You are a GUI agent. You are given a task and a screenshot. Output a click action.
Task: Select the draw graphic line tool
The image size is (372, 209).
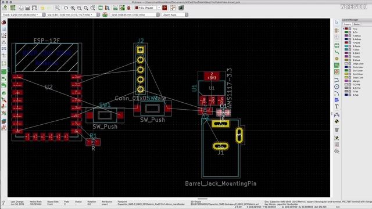337,80
